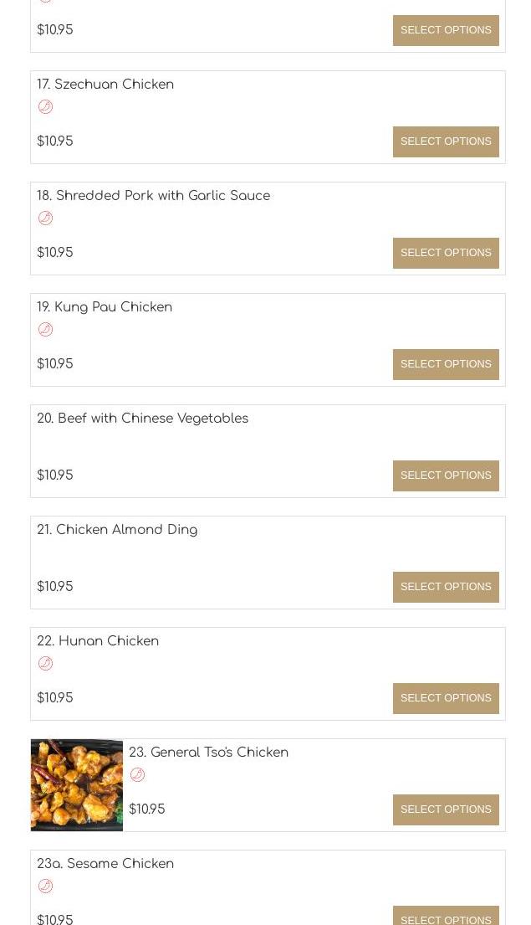This screenshot has height=925, width=531.
Task: Click spicy icon under Sesame Chicken
Action: pos(45,886)
